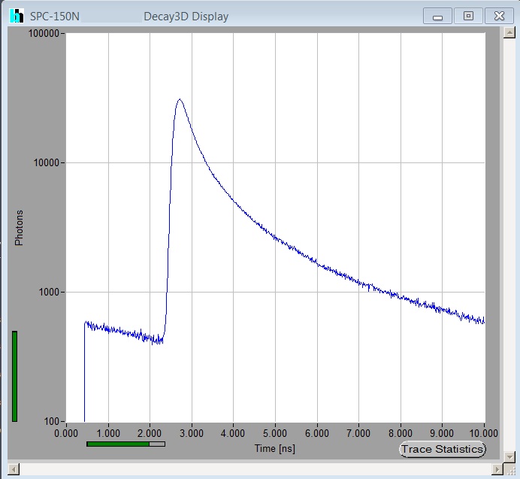Click the 0.000 label on the time axis

coord(66,433)
